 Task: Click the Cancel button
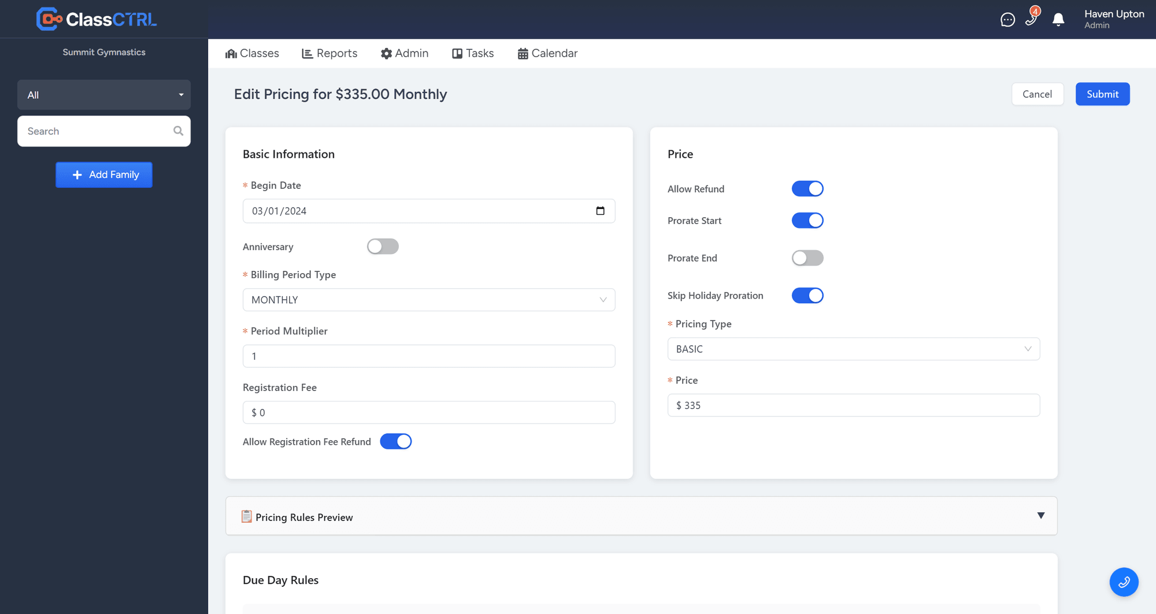[x=1037, y=94]
